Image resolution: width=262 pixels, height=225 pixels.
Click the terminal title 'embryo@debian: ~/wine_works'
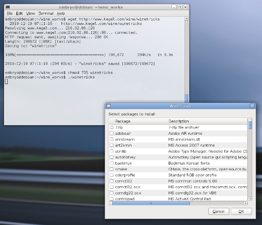pos(91,7)
